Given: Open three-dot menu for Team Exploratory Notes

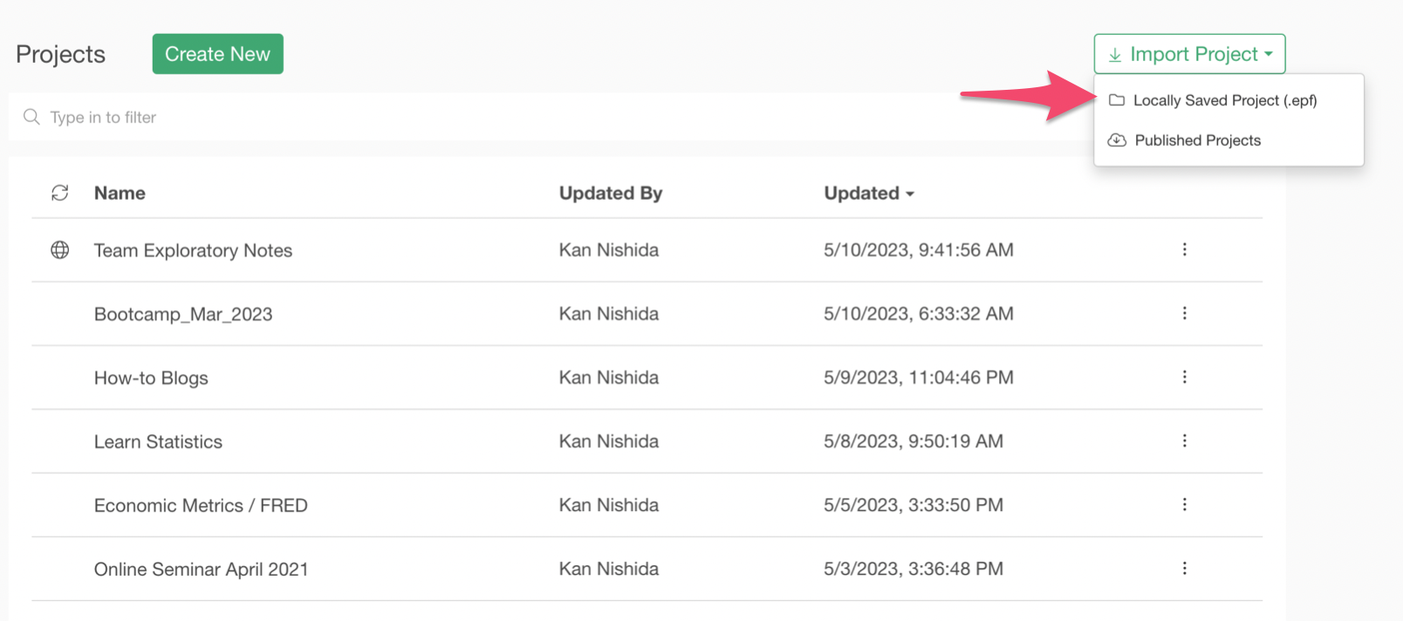Looking at the screenshot, I should coord(1184,249).
